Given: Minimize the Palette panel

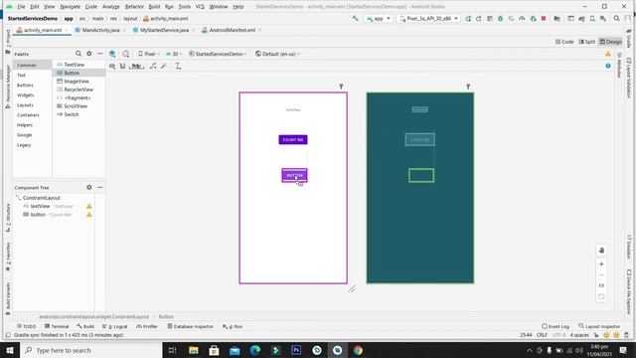Looking at the screenshot, I should [99, 54].
